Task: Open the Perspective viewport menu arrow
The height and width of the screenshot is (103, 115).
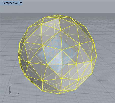Action: [21, 3]
